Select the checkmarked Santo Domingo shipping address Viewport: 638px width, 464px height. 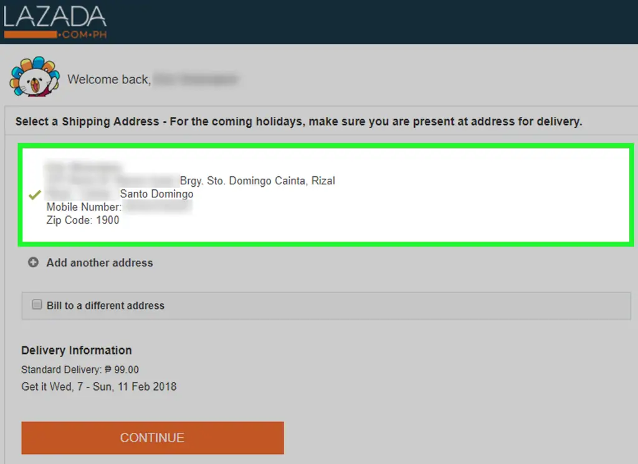(326, 195)
